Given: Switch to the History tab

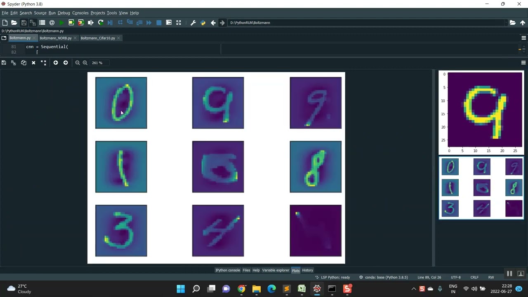Looking at the screenshot, I should point(307,270).
